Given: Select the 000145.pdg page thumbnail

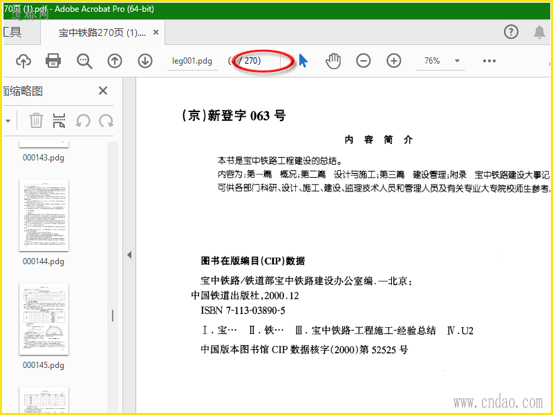Looking at the screenshot, I should 44,319.
